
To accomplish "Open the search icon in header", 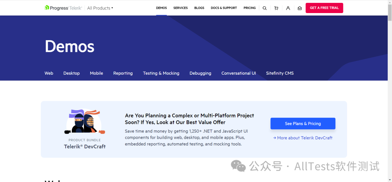I will tap(265, 8).
